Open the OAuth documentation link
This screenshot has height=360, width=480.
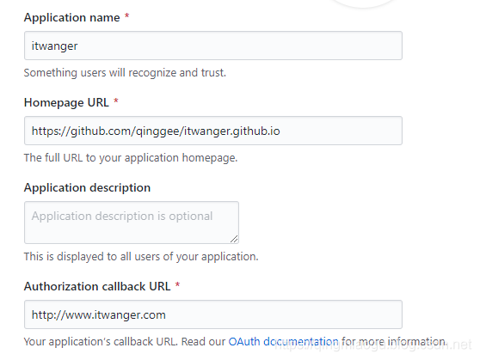tap(284, 341)
